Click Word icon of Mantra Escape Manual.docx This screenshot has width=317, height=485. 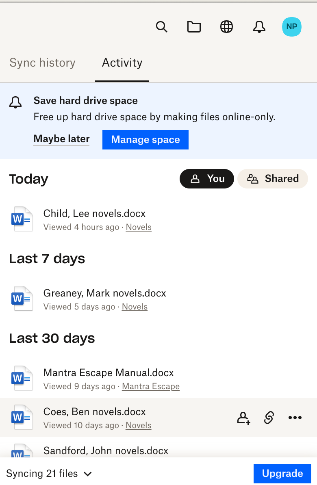point(22,378)
